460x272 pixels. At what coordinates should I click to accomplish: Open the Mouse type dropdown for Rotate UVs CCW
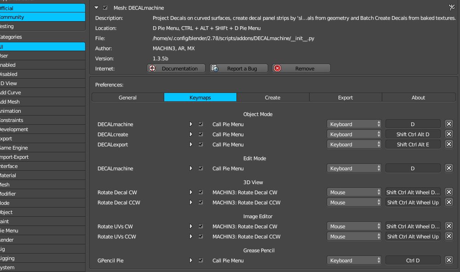click(354, 236)
